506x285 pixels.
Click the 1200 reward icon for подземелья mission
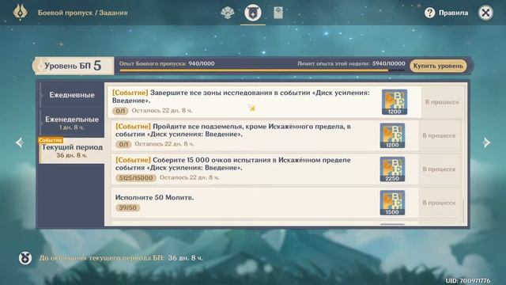pos(392,135)
